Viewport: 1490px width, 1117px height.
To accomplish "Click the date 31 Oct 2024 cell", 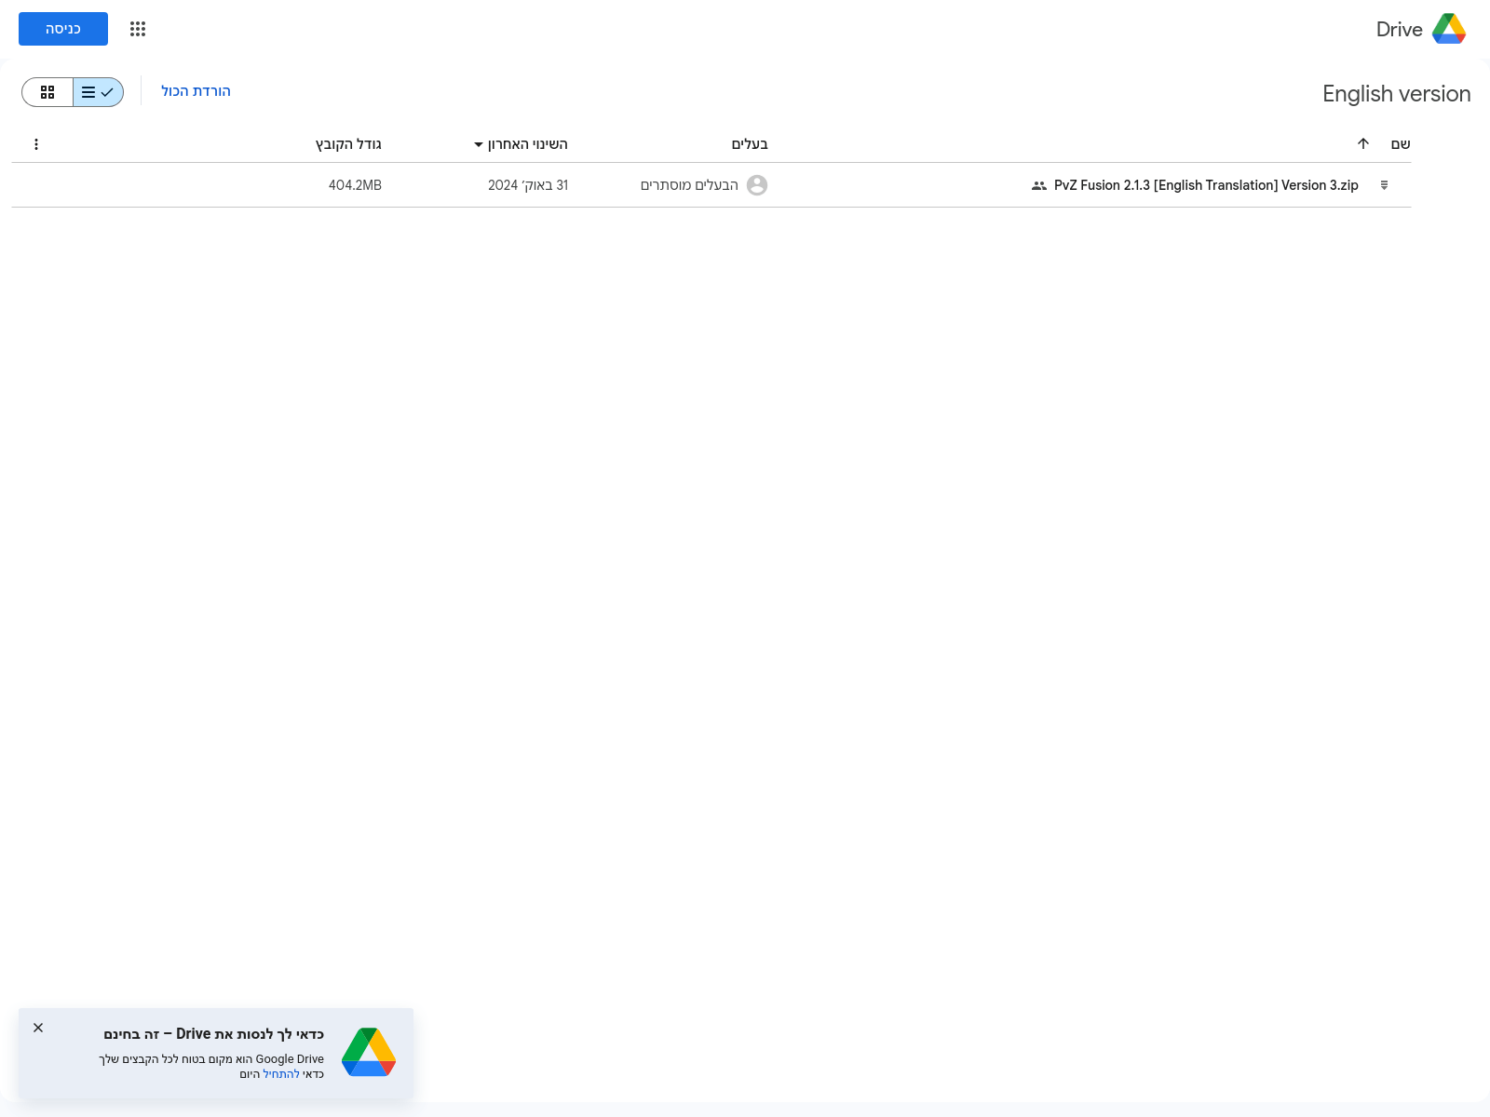I will click(x=528, y=185).
